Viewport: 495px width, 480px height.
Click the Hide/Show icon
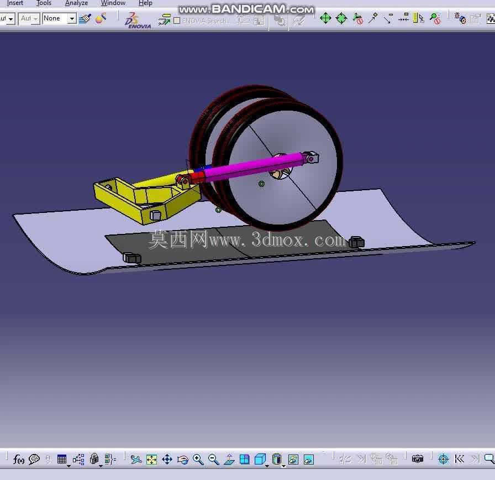point(293,459)
